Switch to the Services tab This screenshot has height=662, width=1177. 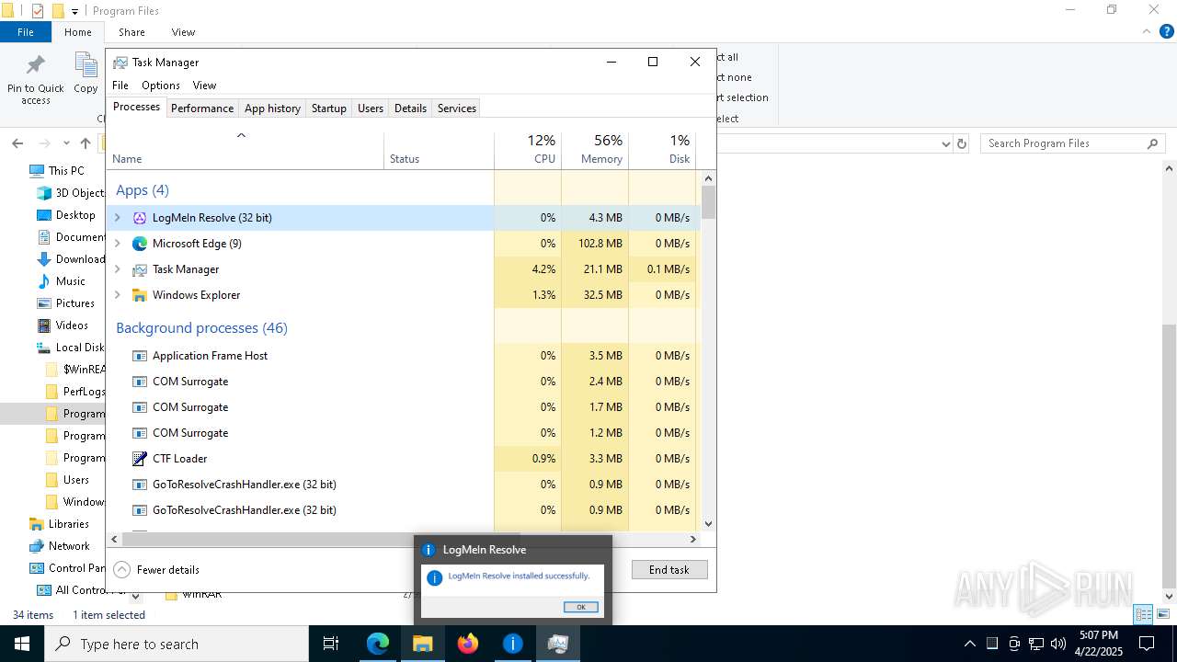click(457, 108)
